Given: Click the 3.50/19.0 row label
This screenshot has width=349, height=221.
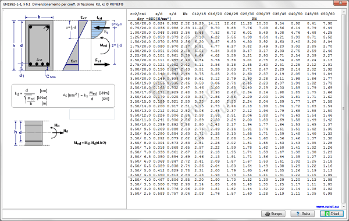Looking at the screenshot, I should coord(140,83).
